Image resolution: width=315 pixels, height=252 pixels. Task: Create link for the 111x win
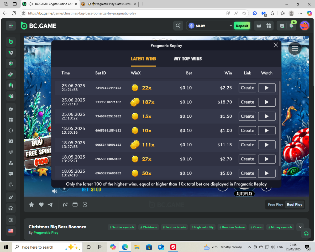[x=248, y=145]
